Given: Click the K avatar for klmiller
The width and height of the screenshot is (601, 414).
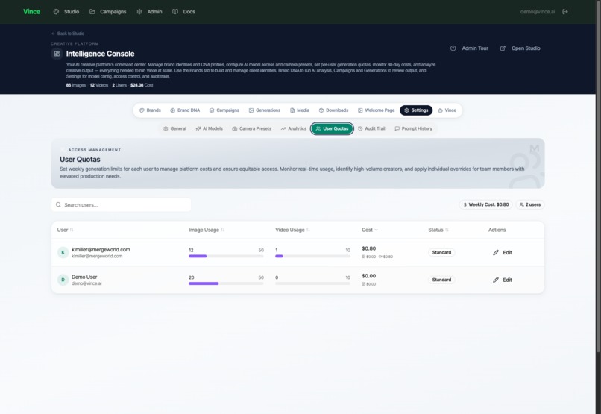Looking at the screenshot, I should coord(63,253).
